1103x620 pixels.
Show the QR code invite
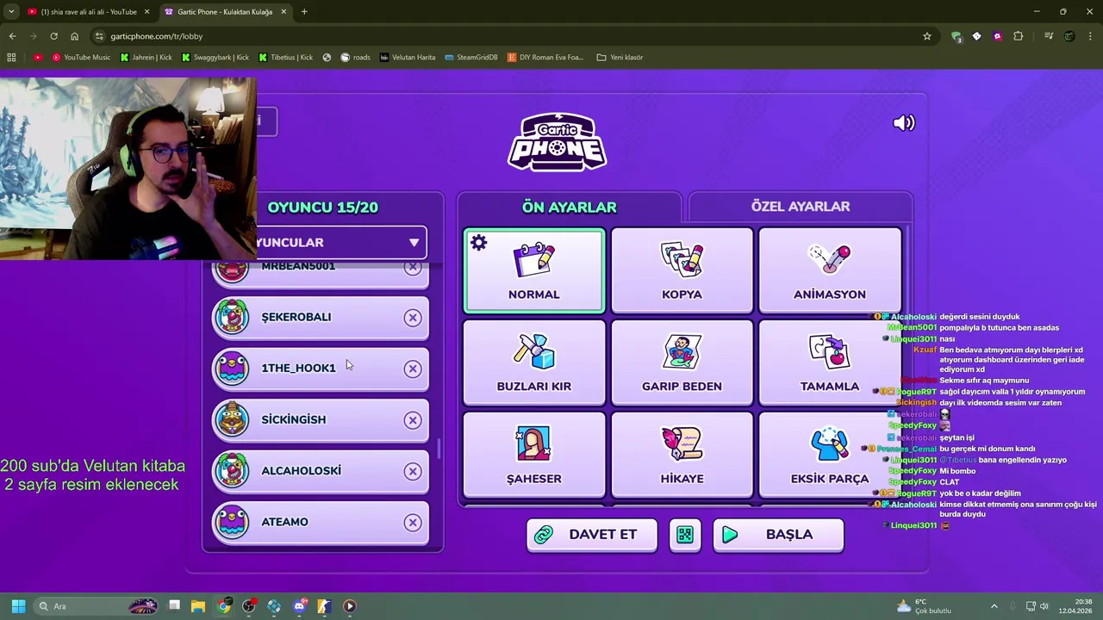pos(685,535)
